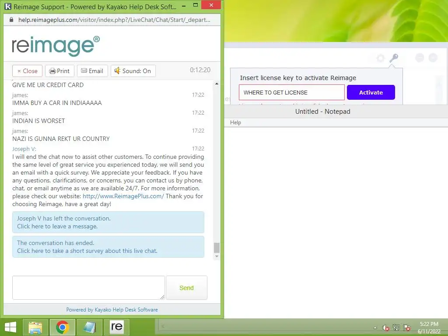Viewport: 448px width, 336px height.
Task: Click the network tray icon
Action: click(396, 328)
